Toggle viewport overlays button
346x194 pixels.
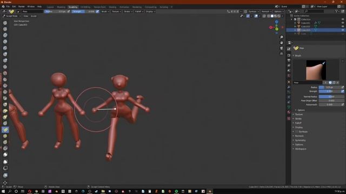pos(256,16)
